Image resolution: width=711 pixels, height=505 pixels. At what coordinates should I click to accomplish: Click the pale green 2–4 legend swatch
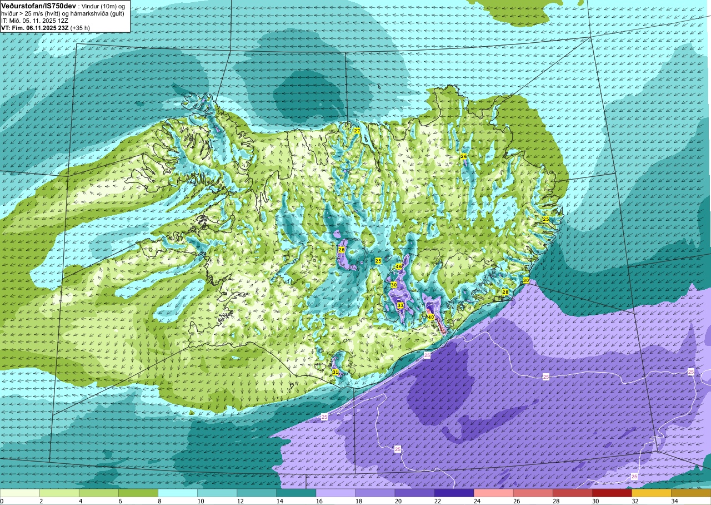59,493
